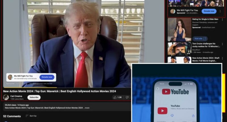Open the Dating for Single & Older Men thumbnail
Viewport: 227px width, 122px height.
(180, 30)
